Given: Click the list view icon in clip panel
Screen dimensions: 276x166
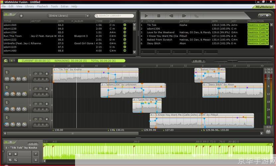Looking at the screenshot, I should pos(10,160).
